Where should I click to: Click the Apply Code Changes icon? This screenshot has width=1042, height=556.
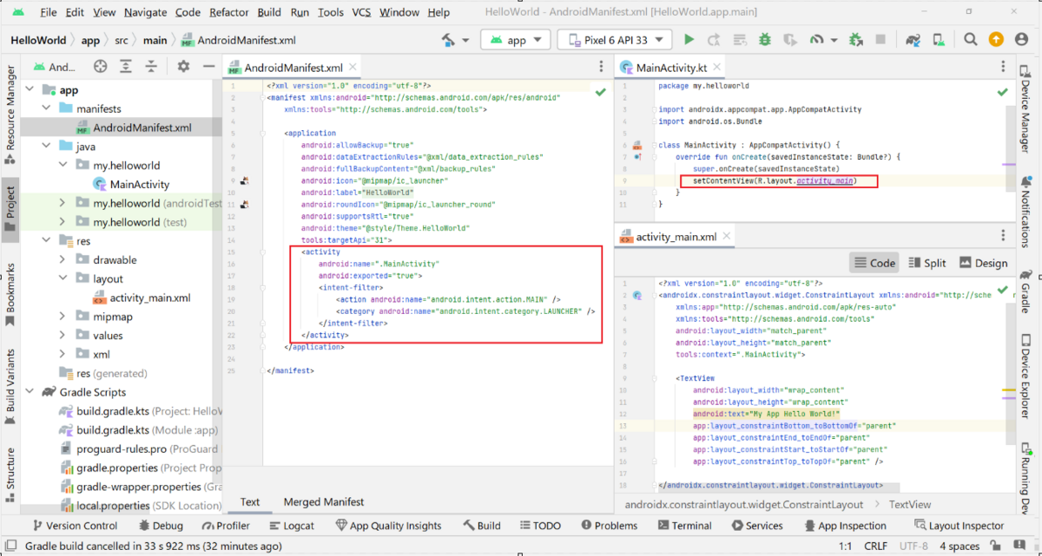(739, 40)
